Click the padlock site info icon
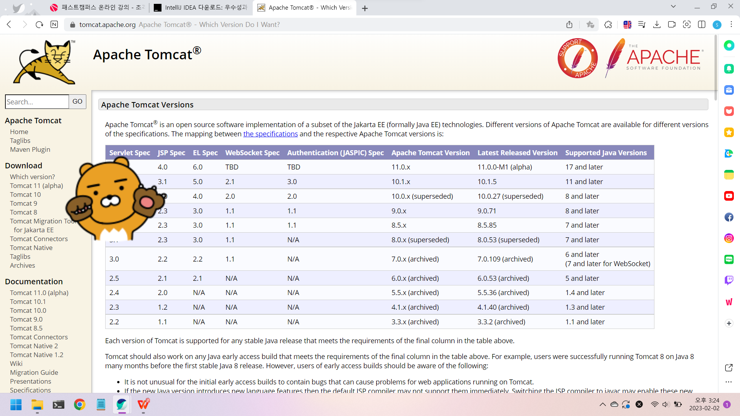The image size is (740, 416). pos(72,25)
